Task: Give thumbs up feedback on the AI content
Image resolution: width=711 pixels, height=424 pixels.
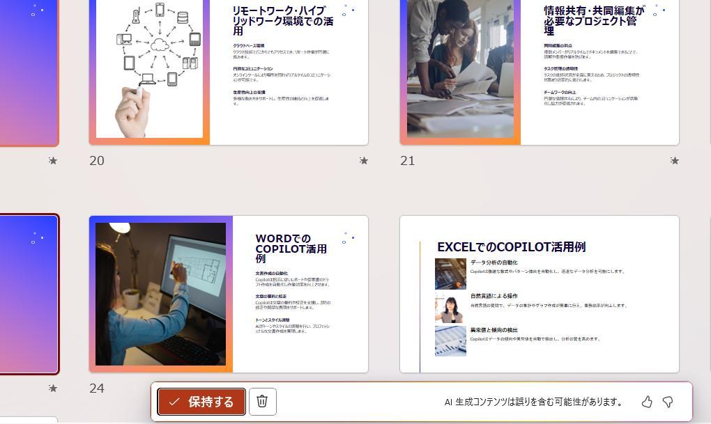Action: pyautogui.click(x=646, y=402)
